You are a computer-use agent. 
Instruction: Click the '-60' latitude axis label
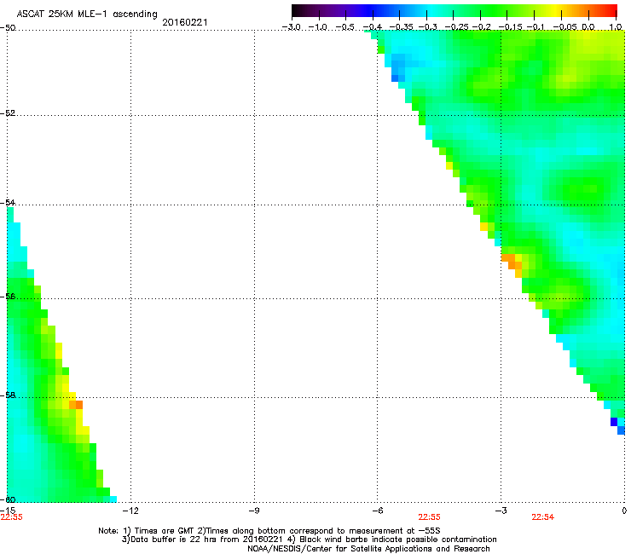click(x=8, y=499)
